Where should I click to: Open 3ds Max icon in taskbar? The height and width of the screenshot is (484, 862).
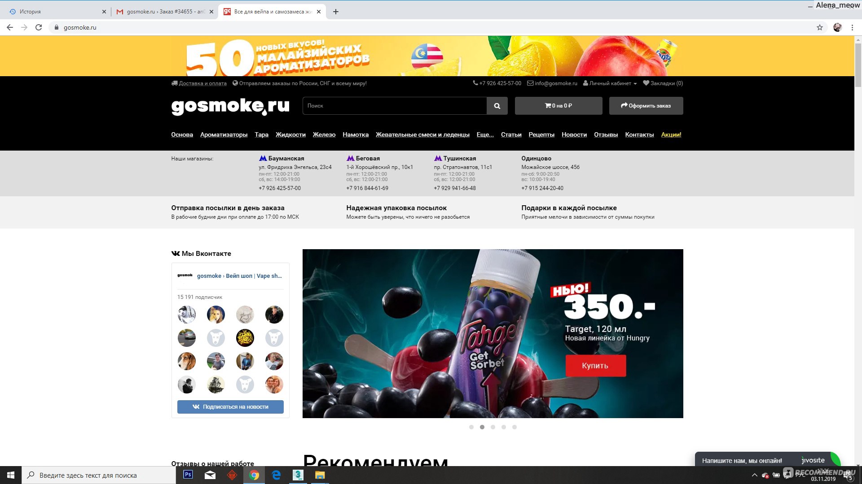coord(298,475)
